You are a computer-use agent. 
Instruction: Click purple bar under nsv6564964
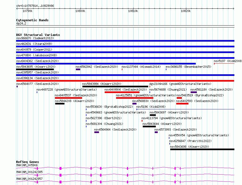point(97,132)
